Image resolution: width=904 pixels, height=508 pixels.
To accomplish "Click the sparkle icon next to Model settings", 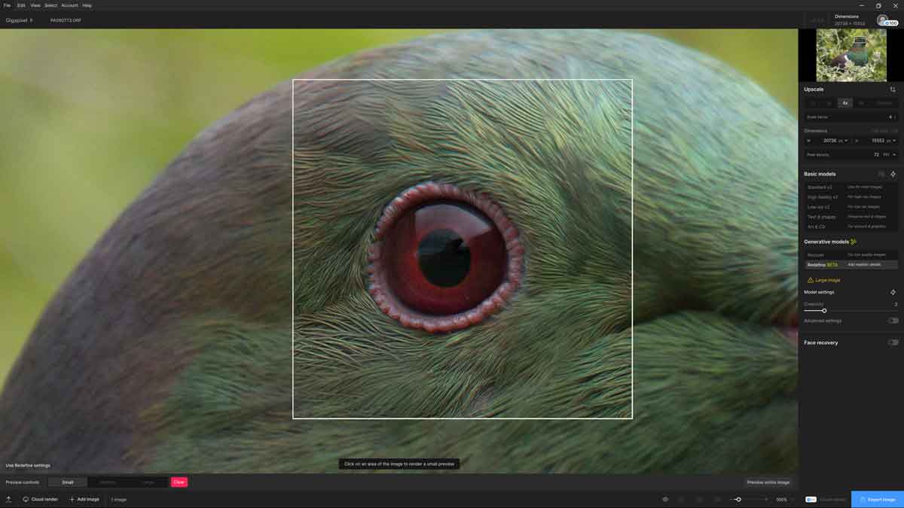I will (x=893, y=292).
